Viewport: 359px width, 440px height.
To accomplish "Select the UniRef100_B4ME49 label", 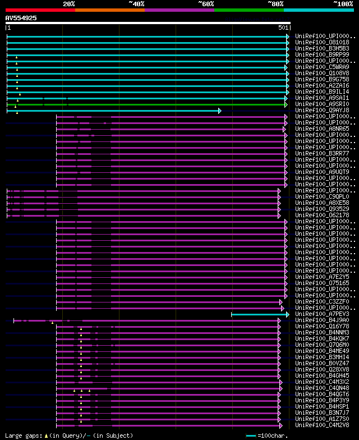I will click(322, 351).
